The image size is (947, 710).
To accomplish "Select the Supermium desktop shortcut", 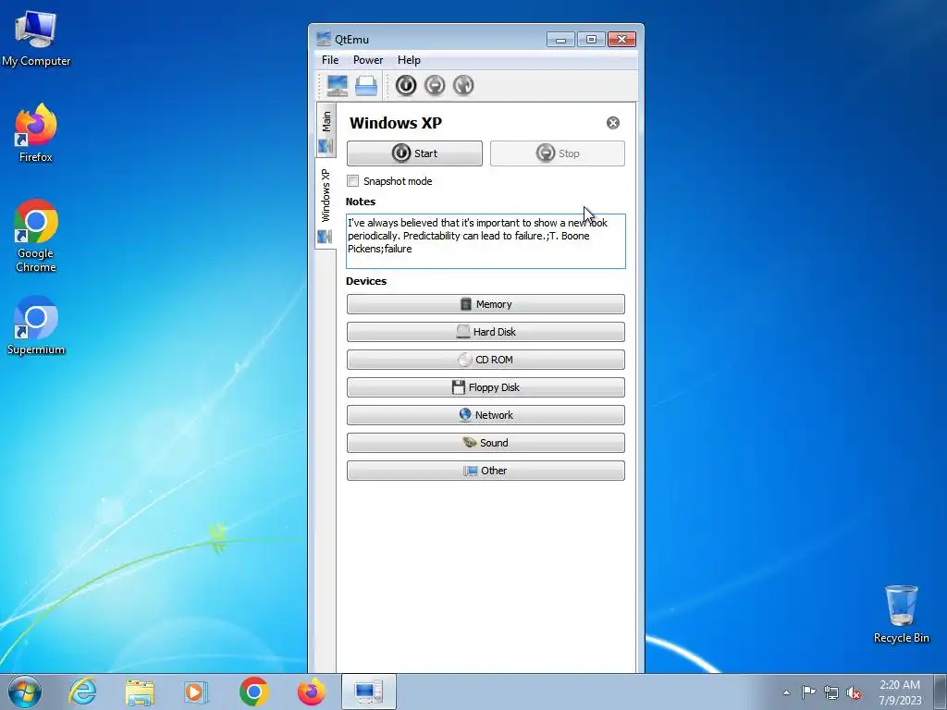I will [x=36, y=324].
